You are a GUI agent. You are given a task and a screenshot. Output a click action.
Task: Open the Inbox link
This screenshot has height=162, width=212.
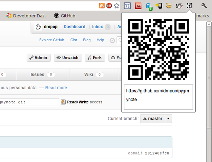pyautogui.click(x=98, y=27)
